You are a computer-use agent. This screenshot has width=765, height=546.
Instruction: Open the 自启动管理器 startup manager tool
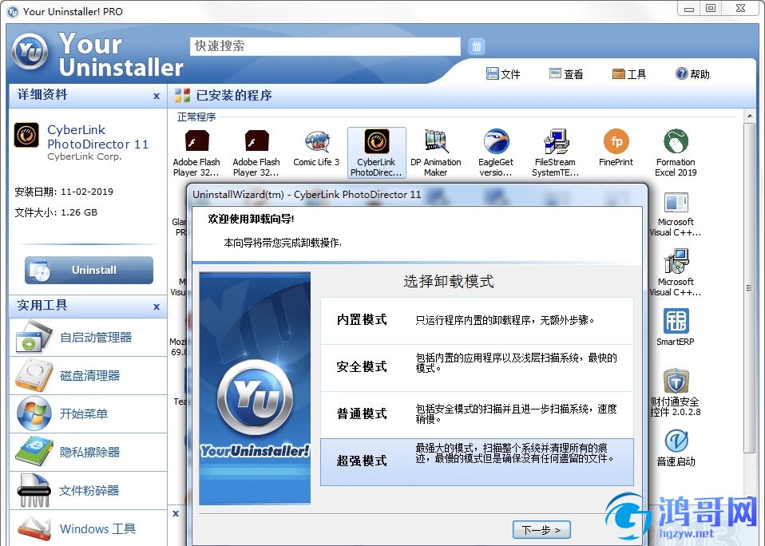point(89,338)
